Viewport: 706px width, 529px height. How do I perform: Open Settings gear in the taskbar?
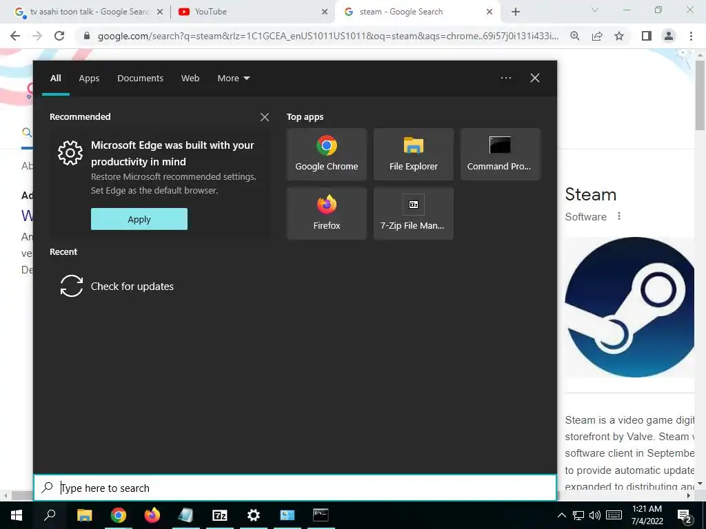[x=253, y=515]
